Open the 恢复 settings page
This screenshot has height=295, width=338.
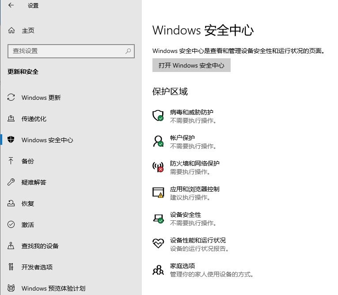point(27,204)
